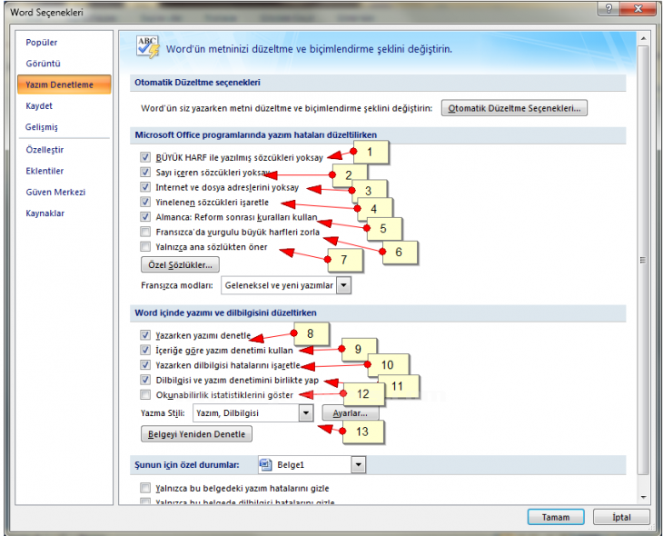
Task: Toggle 'BÜYÜK HARF ile yazılmış sözcükleri yoksay' checkbox
Action: point(145,157)
